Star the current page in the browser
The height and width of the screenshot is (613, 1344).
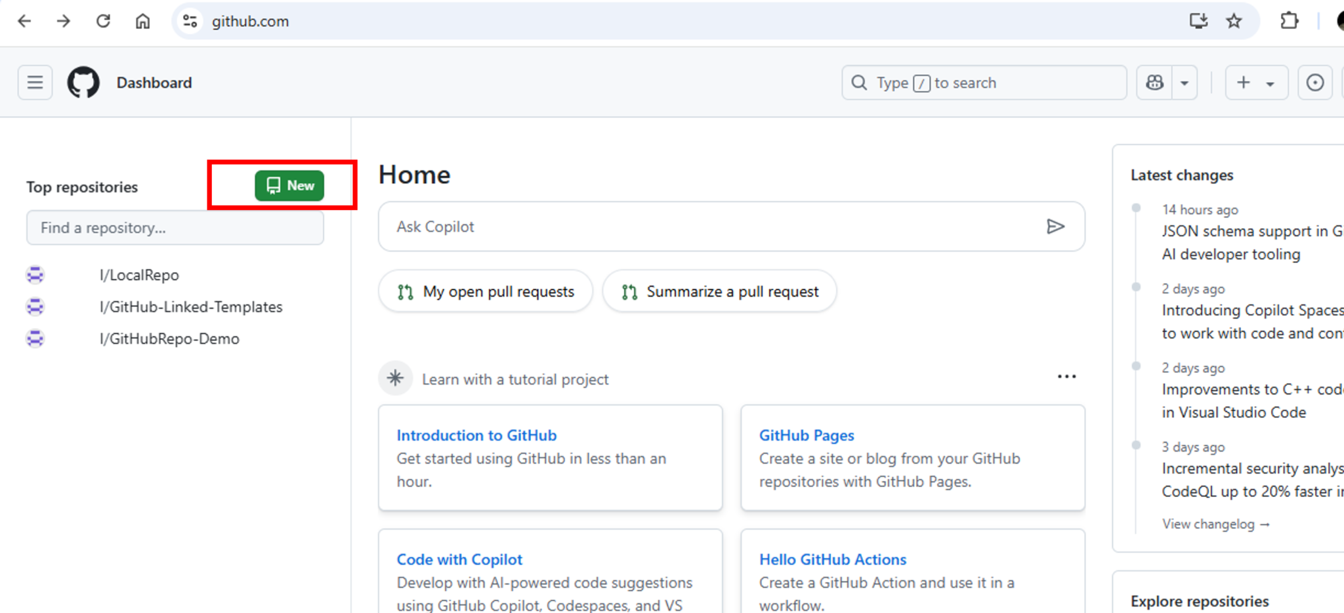coord(1234,20)
